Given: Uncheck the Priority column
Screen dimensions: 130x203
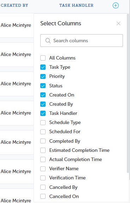Looking at the screenshot, I should pos(43,76).
